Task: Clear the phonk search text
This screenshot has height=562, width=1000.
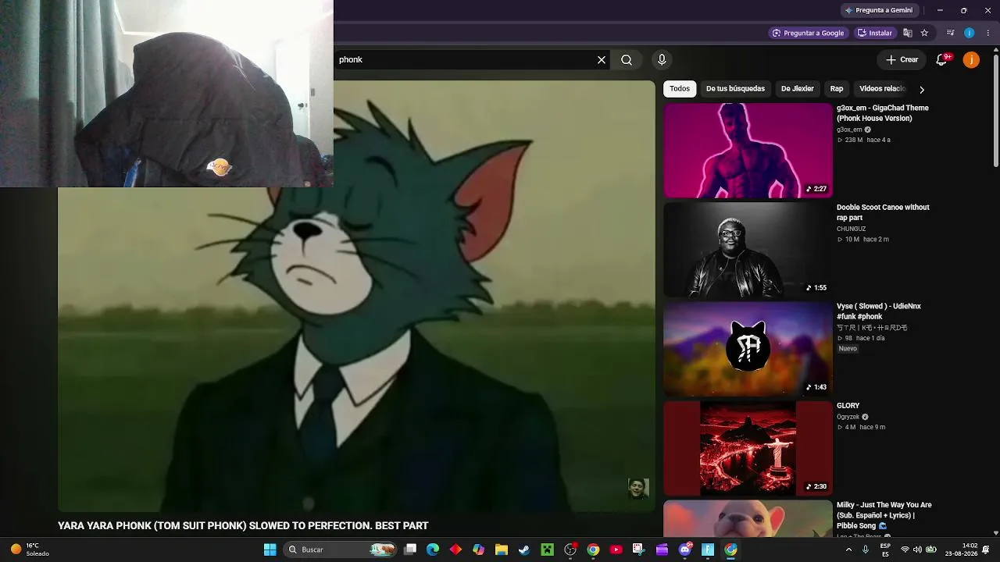Action: tap(602, 60)
